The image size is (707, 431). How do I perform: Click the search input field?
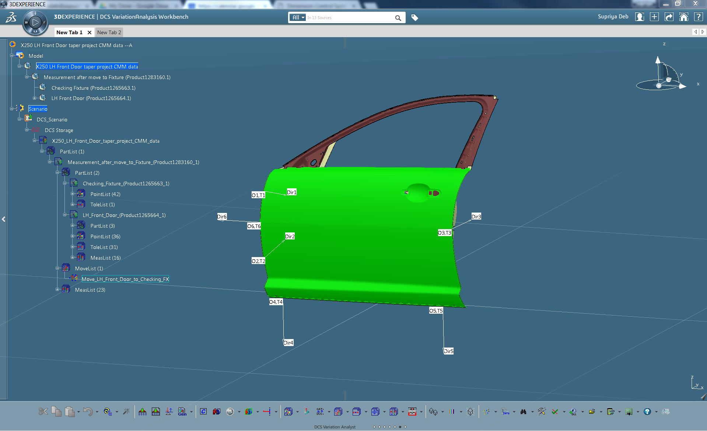coord(349,18)
